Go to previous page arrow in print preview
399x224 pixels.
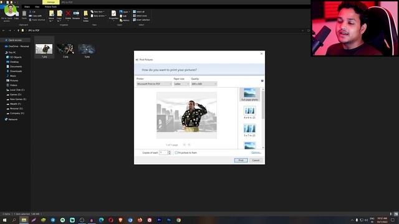[x=185, y=145]
